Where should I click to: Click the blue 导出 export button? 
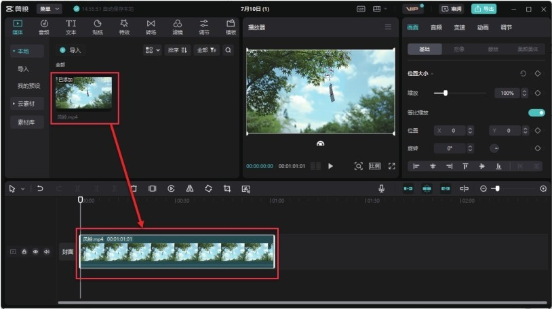(484, 9)
